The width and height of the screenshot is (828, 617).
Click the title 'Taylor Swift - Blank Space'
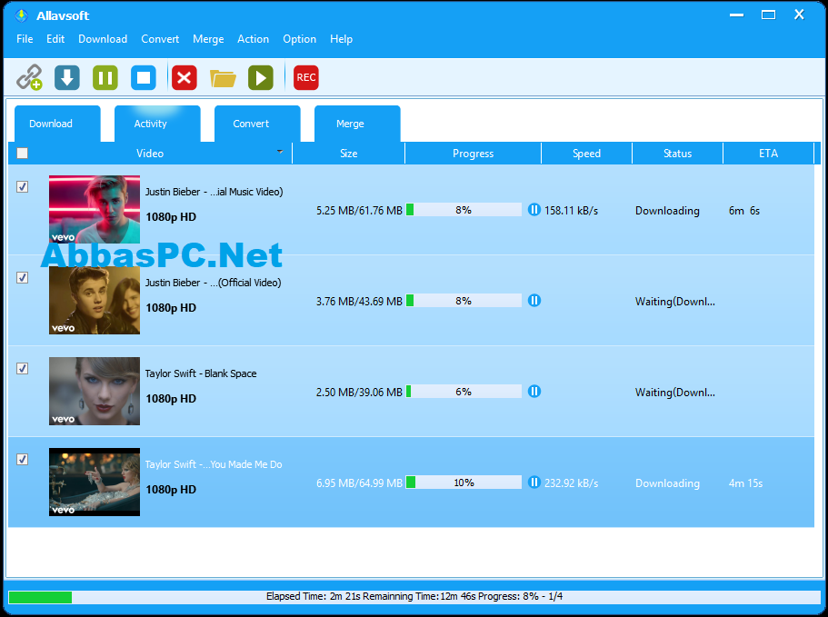tap(201, 373)
